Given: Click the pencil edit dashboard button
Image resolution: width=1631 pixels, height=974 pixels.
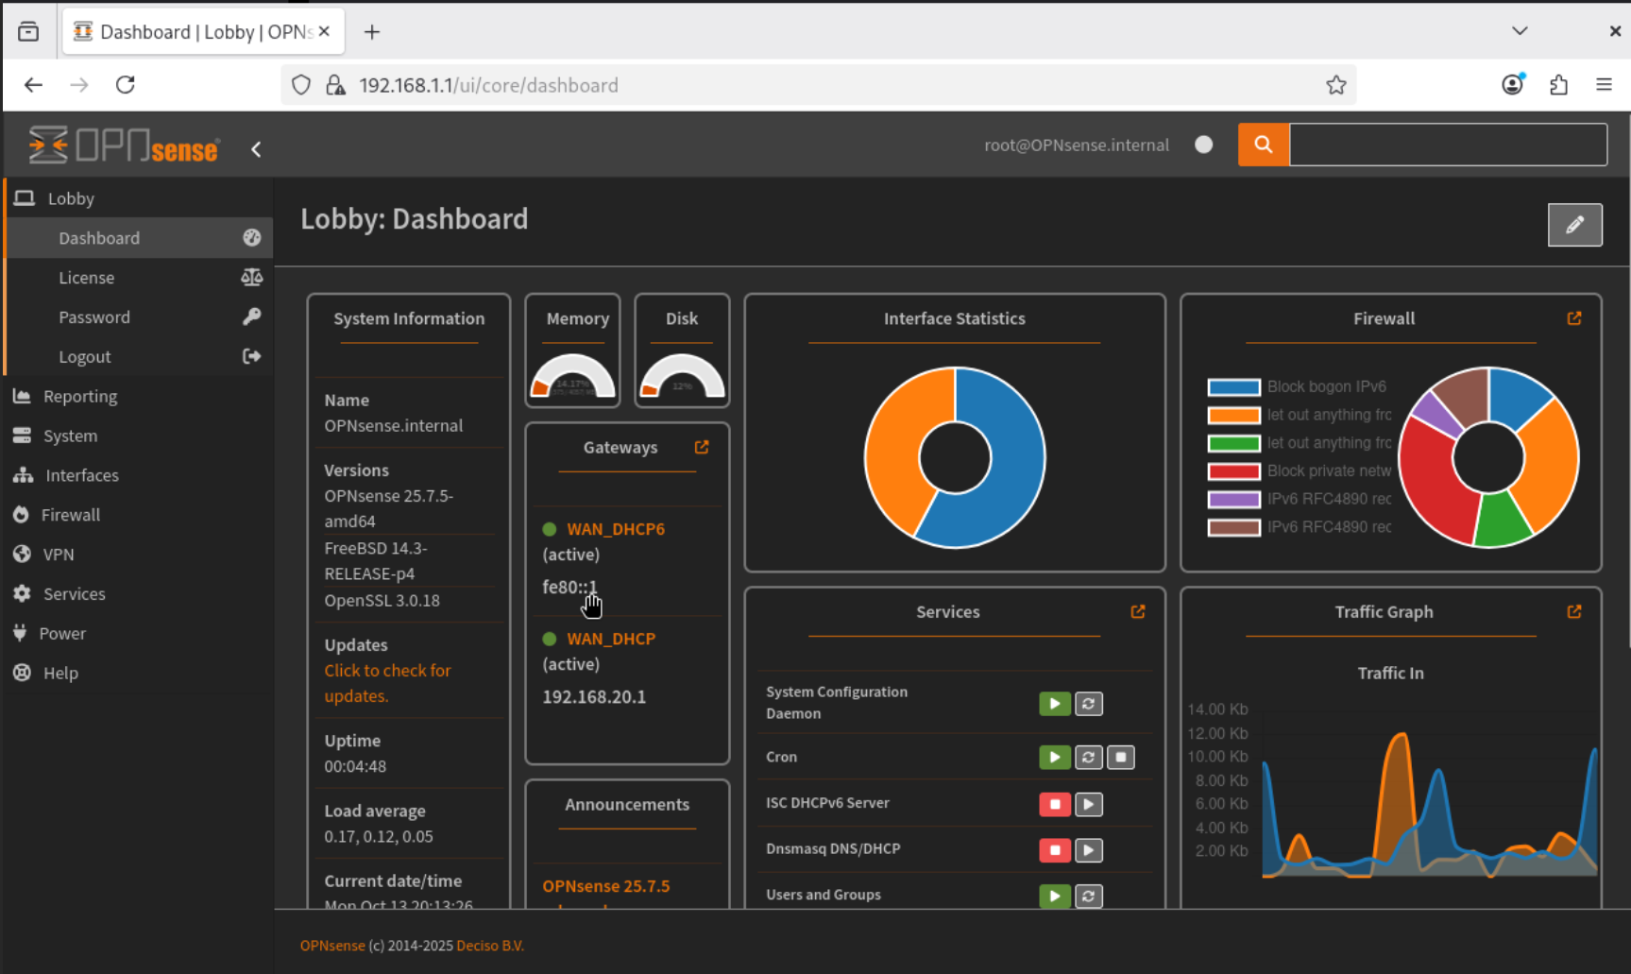Looking at the screenshot, I should point(1574,225).
